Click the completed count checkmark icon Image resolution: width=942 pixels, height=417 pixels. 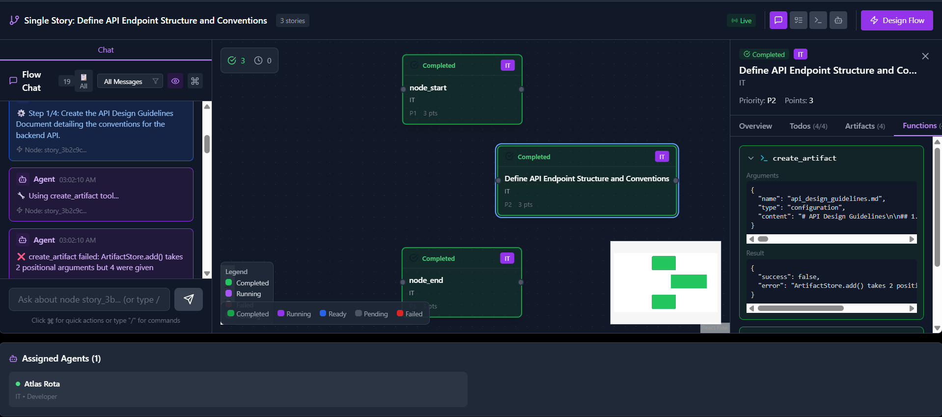click(x=232, y=60)
